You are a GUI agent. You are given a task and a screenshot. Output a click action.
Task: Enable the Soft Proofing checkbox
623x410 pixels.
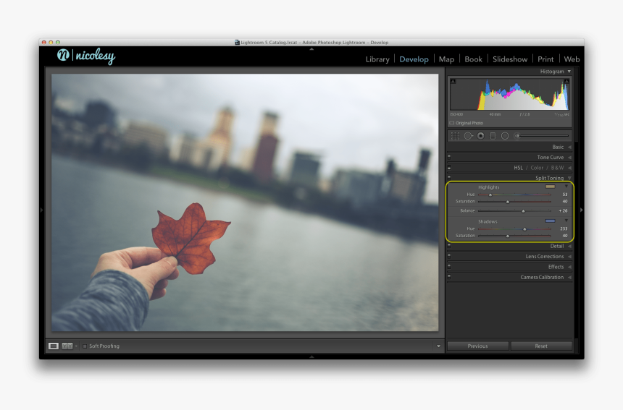tap(85, 346)
